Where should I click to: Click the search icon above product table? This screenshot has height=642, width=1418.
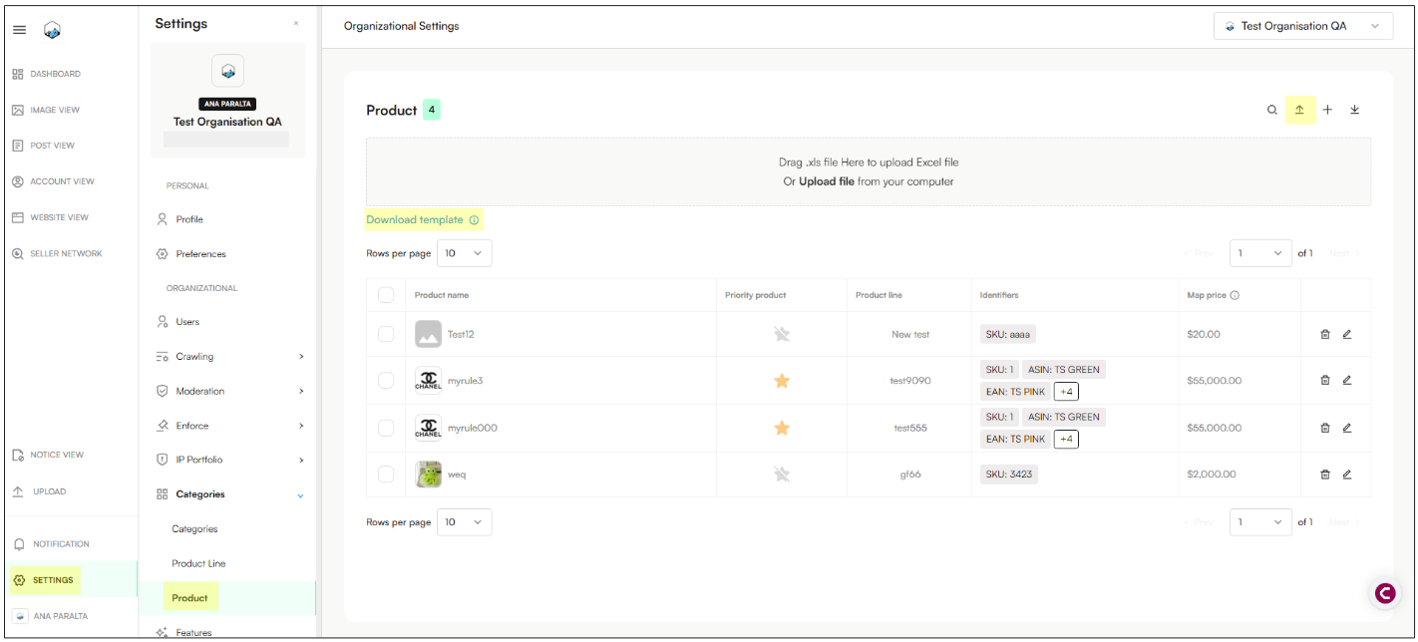click(1272, 111)
